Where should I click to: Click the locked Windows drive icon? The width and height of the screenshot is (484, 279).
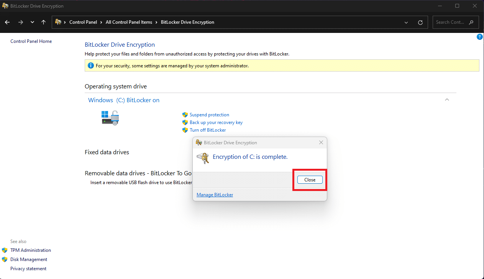click(x=110, y=117)
